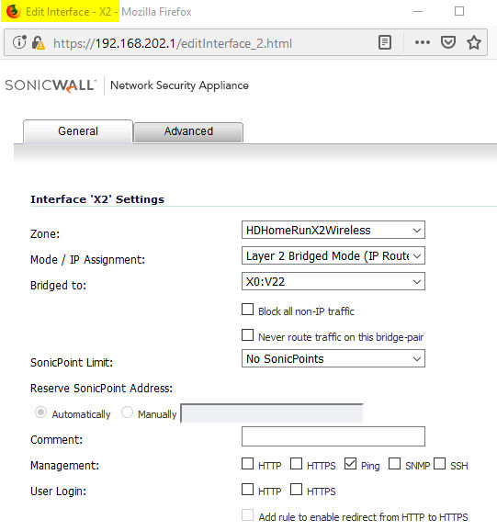
Task: Switch to the Advanced tab
Action: point(188,131)
